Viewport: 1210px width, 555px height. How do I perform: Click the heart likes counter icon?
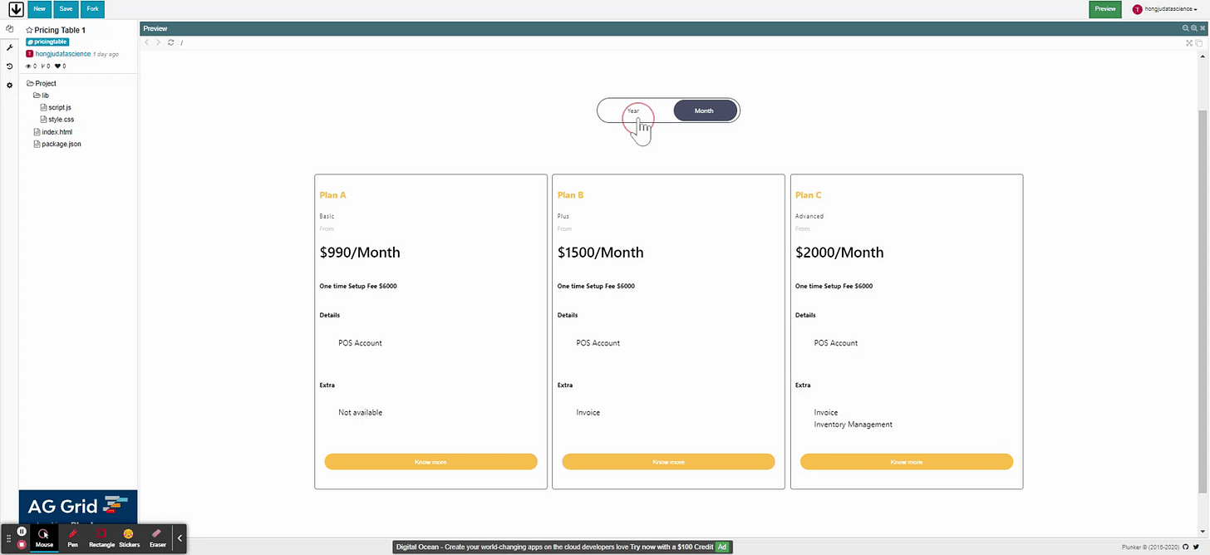pyautogui.click(x=58, y=66)
